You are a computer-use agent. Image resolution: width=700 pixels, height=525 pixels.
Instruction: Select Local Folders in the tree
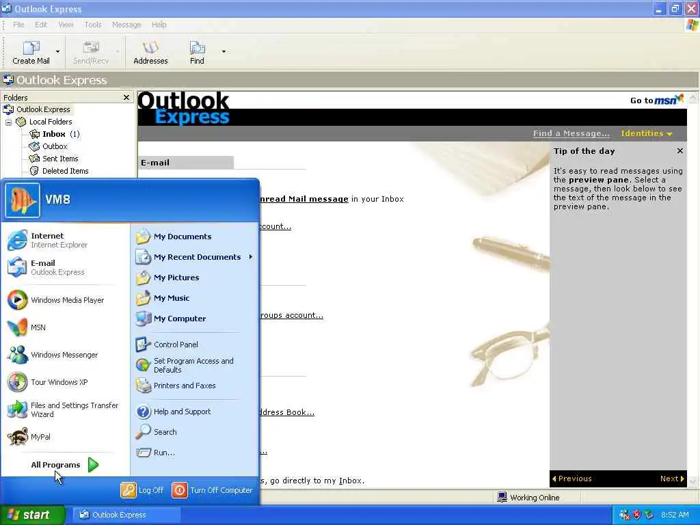point(51,122)
